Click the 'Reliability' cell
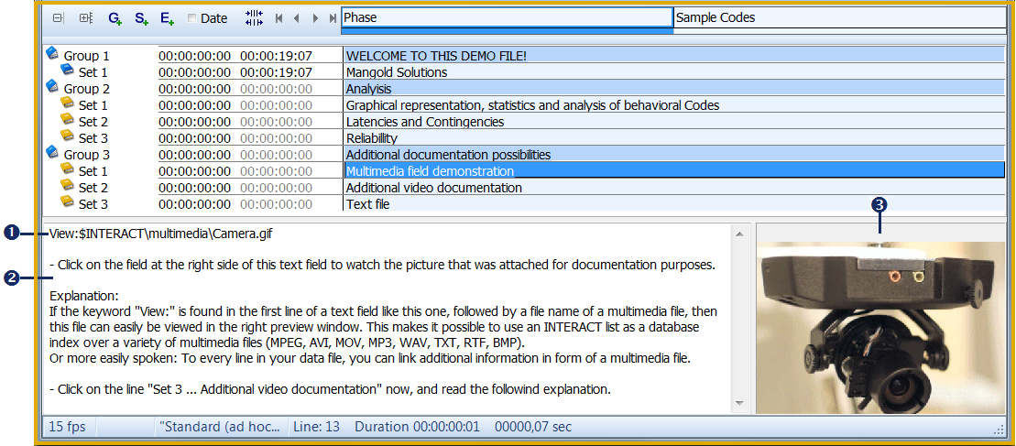The image size is (1016, 446). tap(674, 138)
